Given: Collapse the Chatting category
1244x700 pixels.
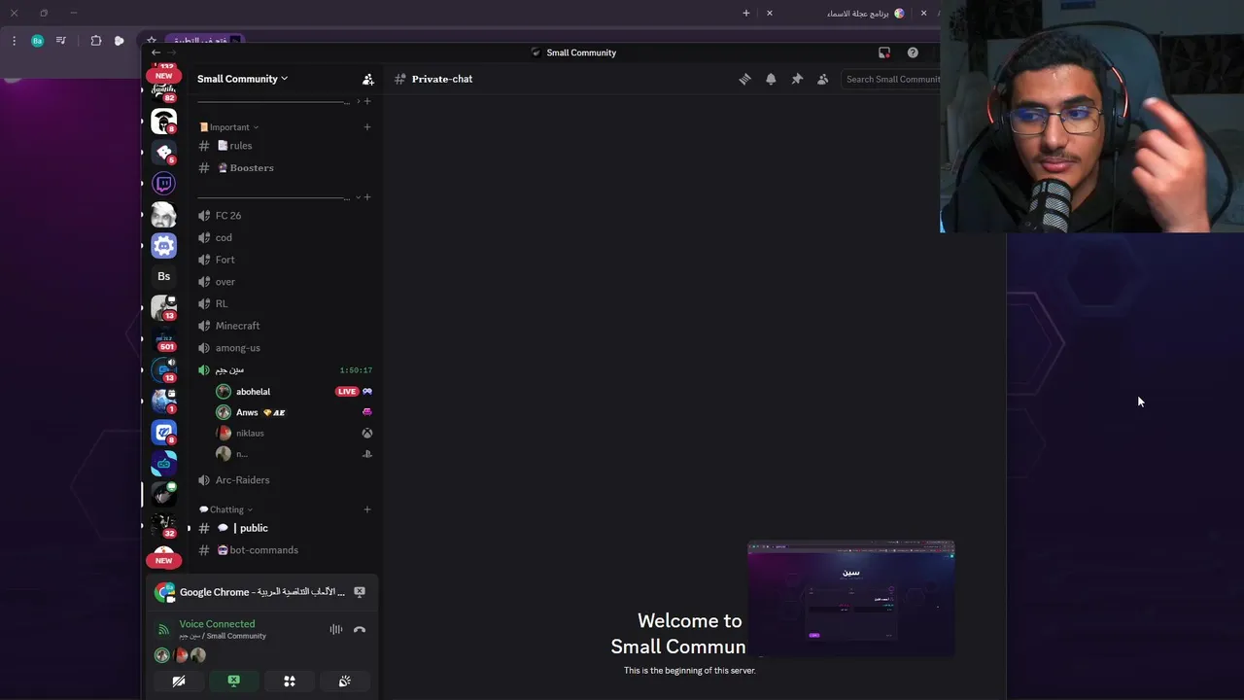Looking at the screenshot, I should [x=226, y=509].
